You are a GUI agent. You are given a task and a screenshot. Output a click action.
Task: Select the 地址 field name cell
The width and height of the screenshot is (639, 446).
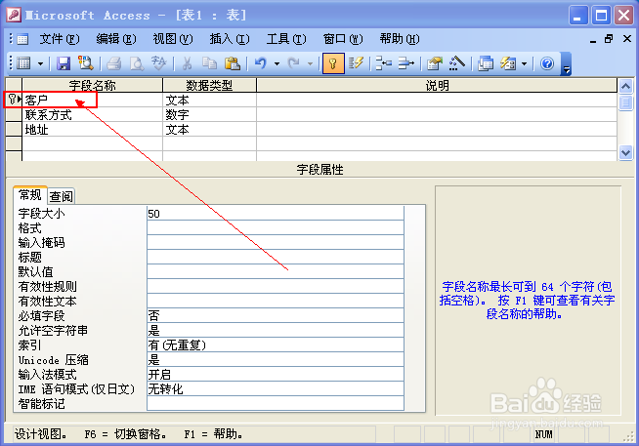pyautogui.click(x=93, y=130)
